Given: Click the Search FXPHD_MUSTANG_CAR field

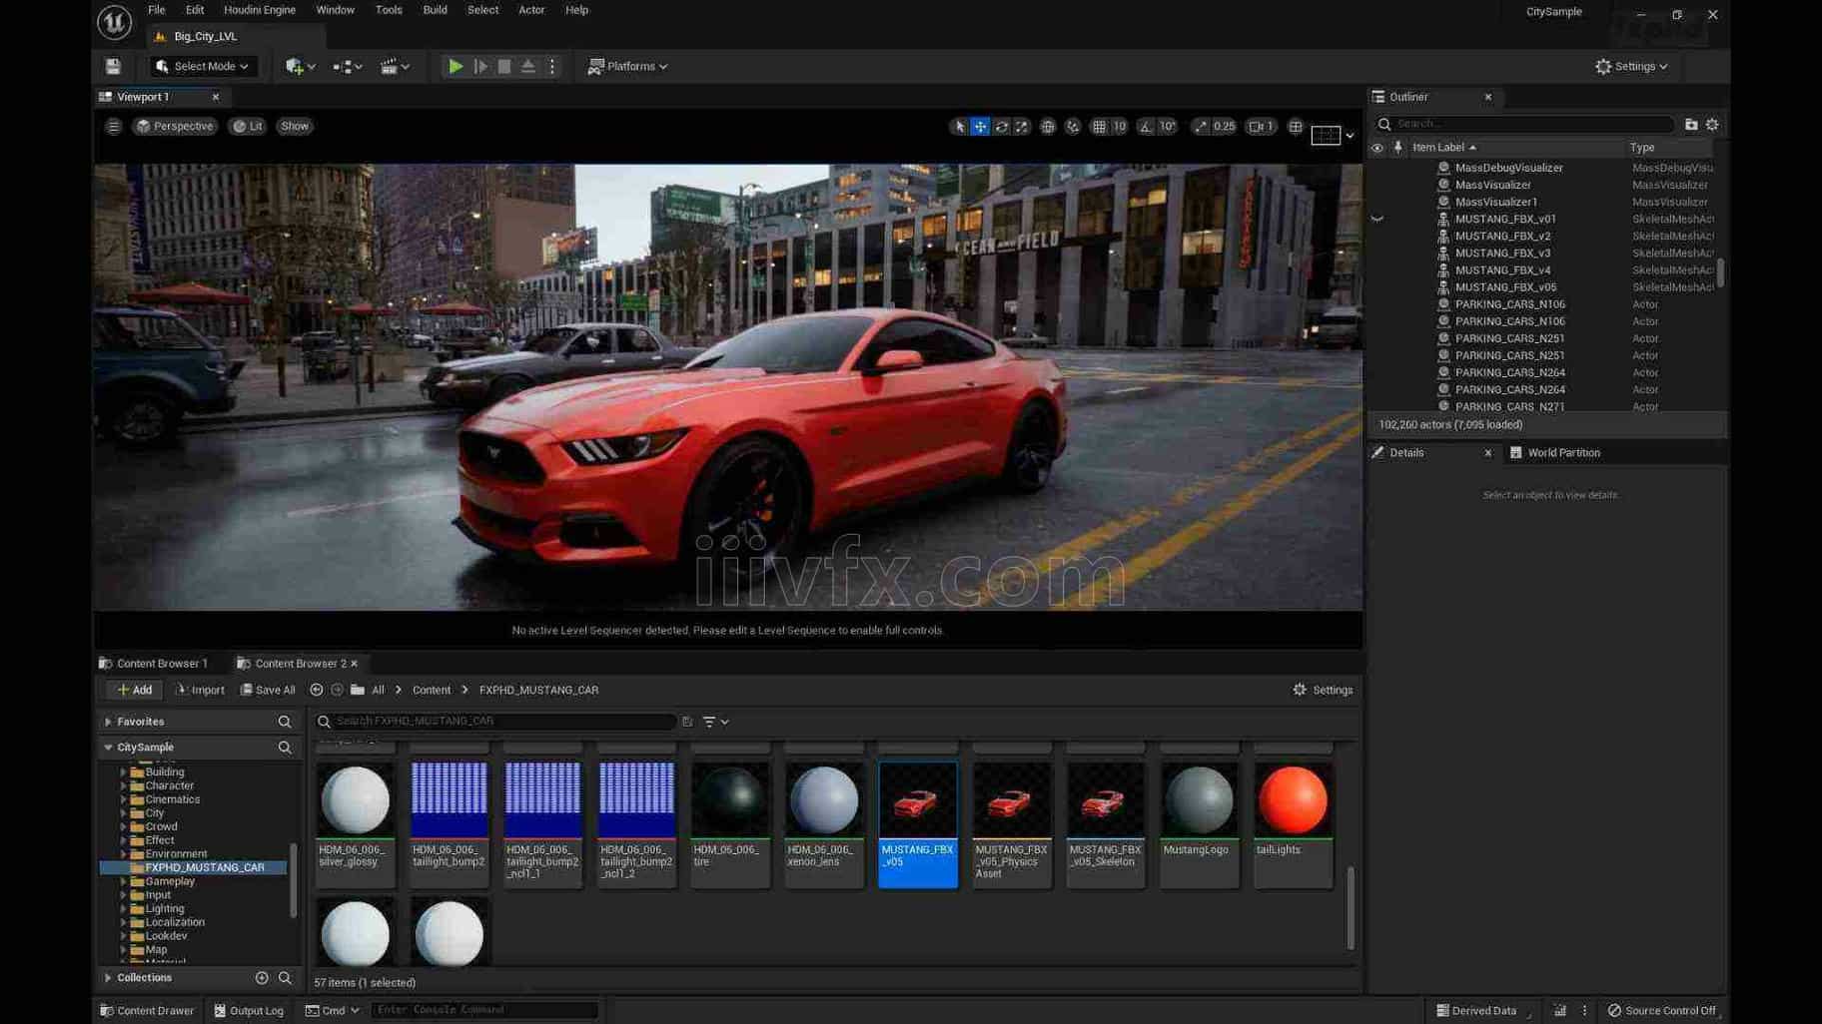Looking at the screenshot, I should (495, 722).
